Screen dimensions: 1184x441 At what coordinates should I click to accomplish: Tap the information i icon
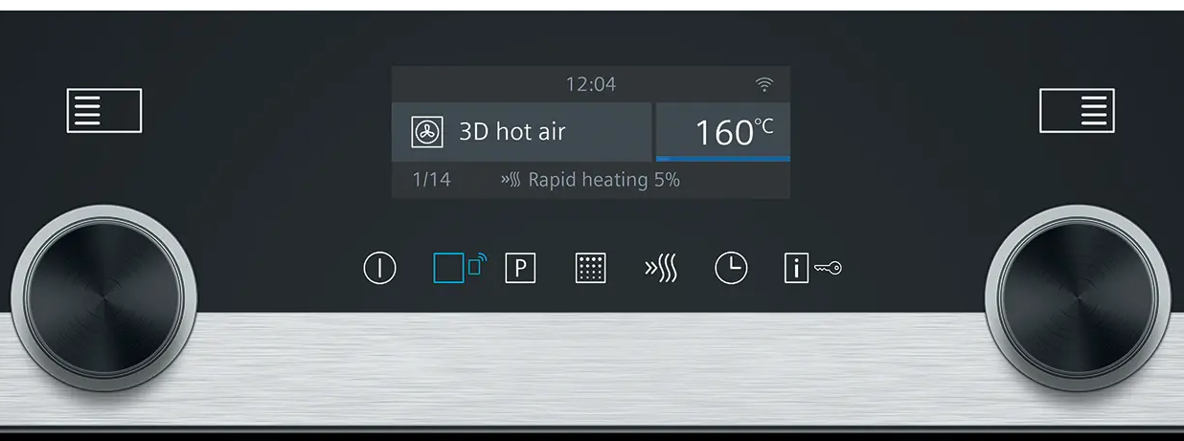click(796, 268)
